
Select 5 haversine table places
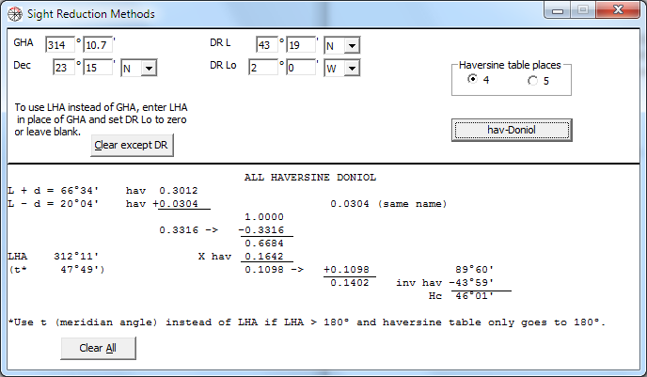[x=533, y=81]
